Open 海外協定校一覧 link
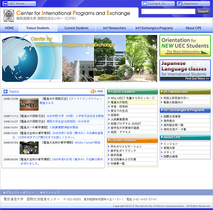 pos(185,125)
